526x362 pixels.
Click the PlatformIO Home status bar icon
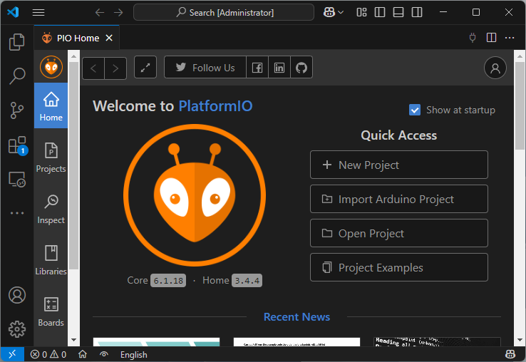point(83,354)
